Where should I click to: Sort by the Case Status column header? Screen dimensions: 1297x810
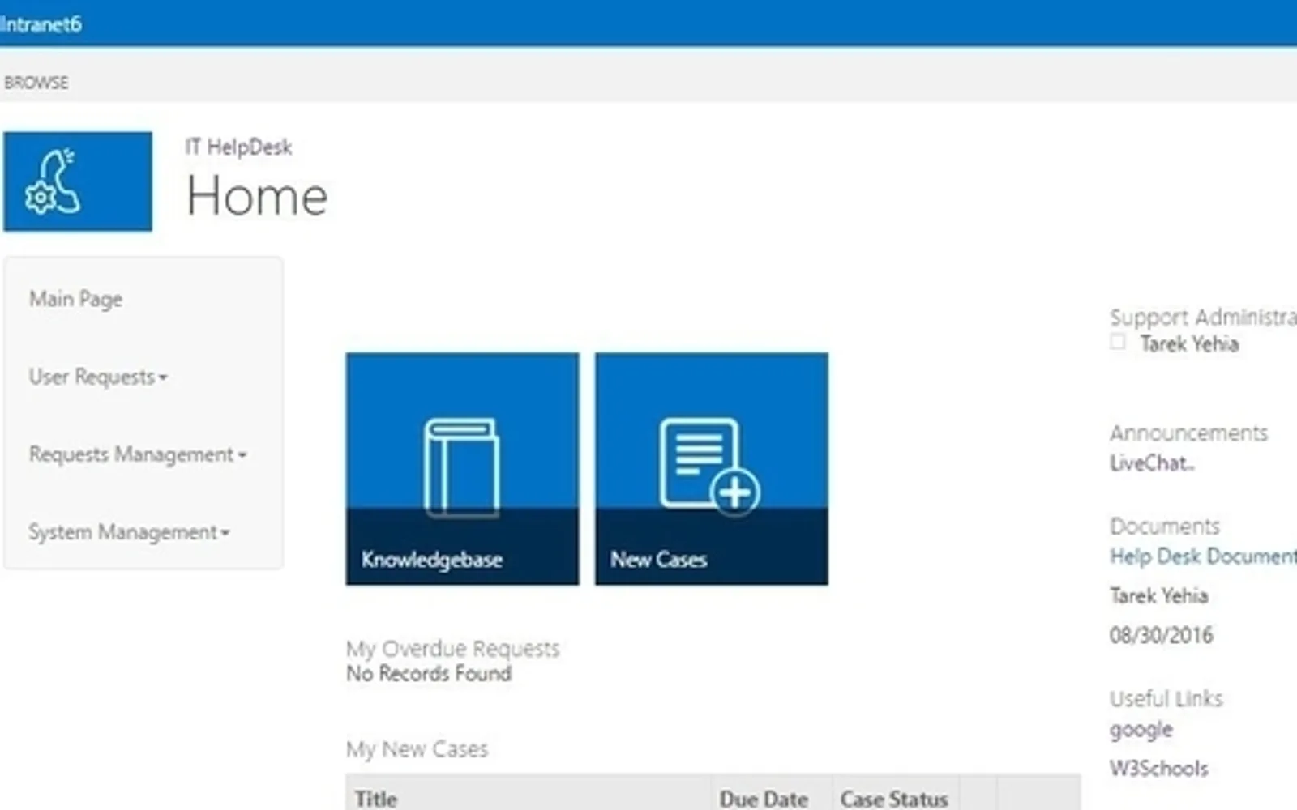click(894, 799)
